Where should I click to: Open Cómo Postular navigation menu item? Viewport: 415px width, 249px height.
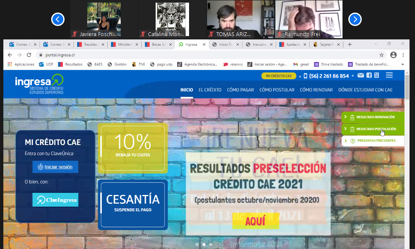(x=277, y=90)
